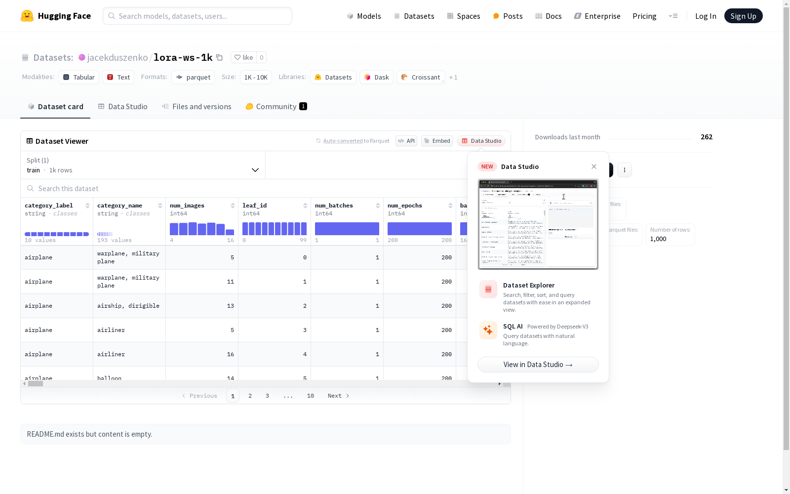Viewport: 790px width, 494px height.
Task: Open Models from the top navigation
Action: (x=364, y=16)
